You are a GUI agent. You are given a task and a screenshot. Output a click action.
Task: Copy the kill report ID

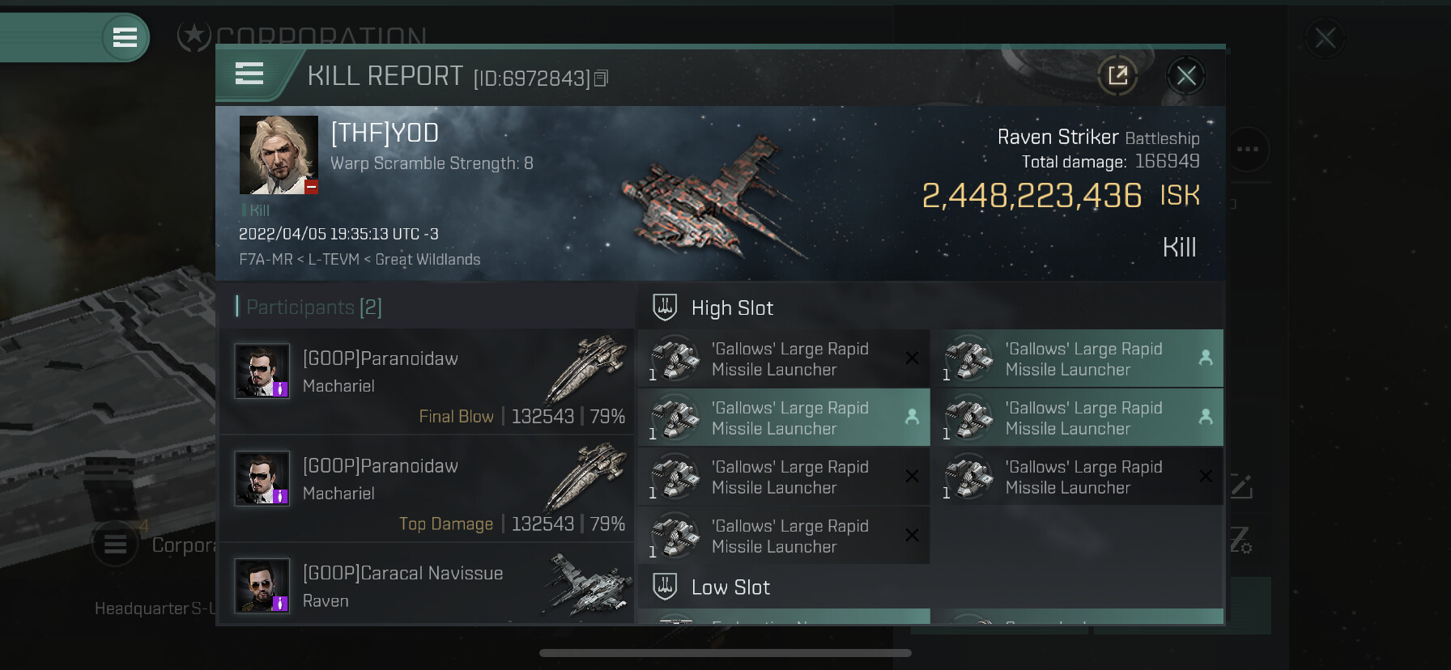click(601, 78)
